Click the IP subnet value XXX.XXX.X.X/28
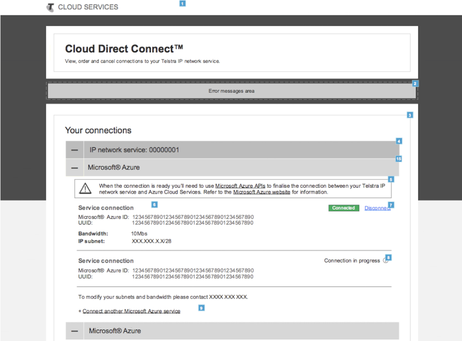This screenshot has height=341, width=462. [x=151, y=241]
